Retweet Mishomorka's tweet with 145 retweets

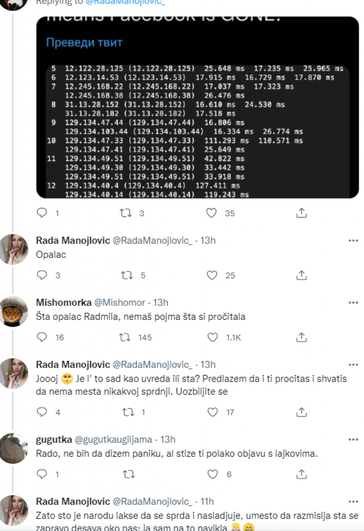[x=126, y=338]
